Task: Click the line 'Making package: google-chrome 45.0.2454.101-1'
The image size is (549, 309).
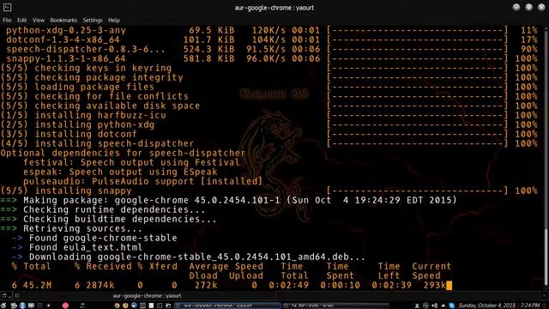Action: [152, 200]
